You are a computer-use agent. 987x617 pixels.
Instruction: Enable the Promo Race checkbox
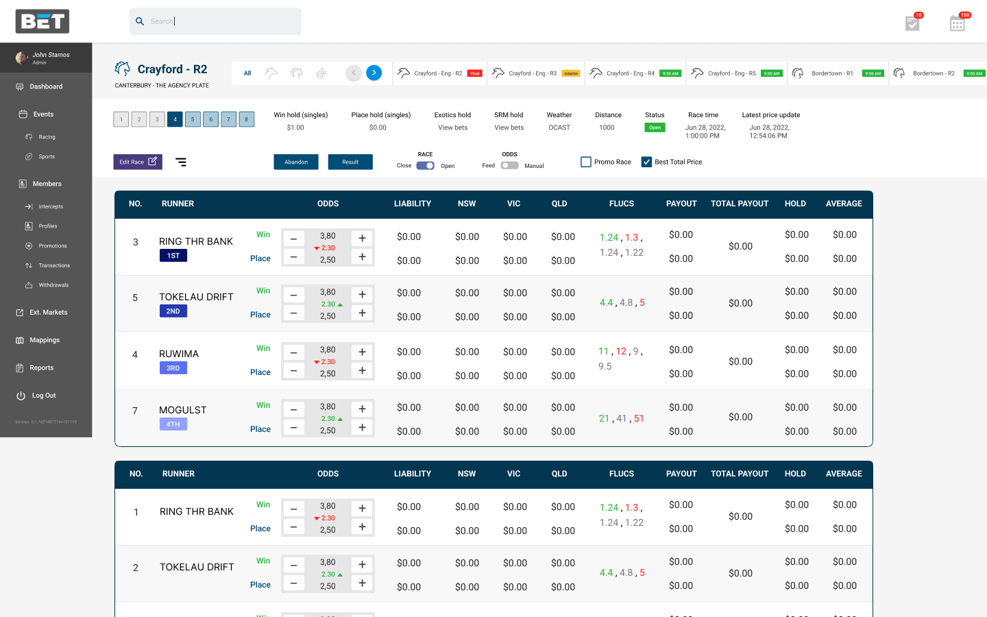point(586,162)
